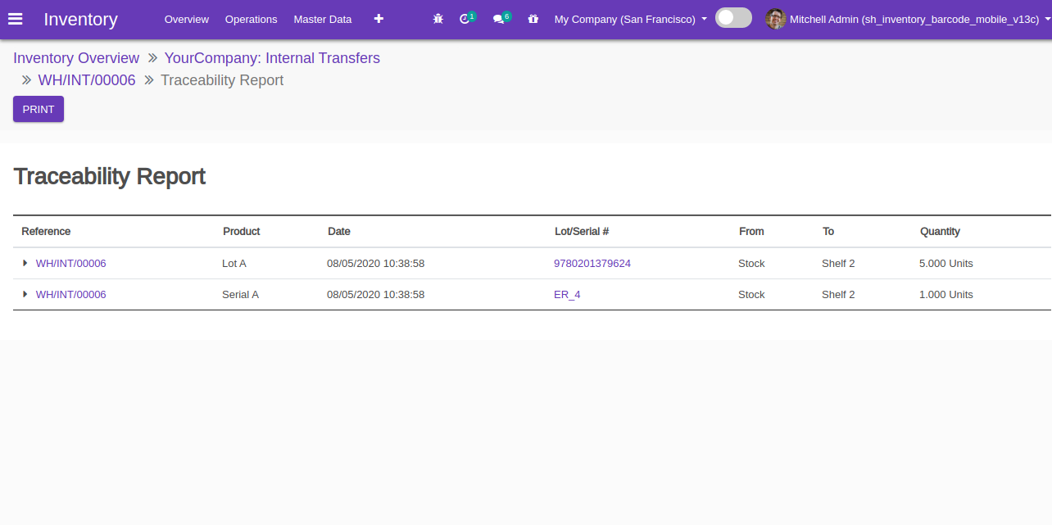1052x525 pixels.
Task: Click Stock source in Lot A row
Action: point(751,264)
